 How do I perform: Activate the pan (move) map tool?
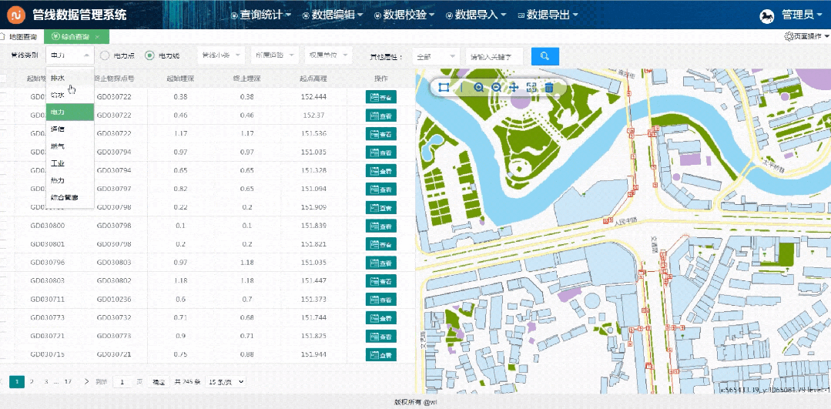[x=514, y=88]
